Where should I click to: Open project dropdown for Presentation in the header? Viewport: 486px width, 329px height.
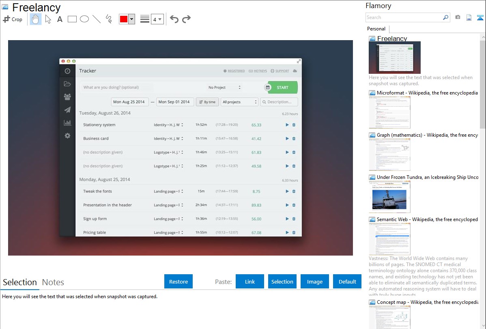(x=169, y=205)
